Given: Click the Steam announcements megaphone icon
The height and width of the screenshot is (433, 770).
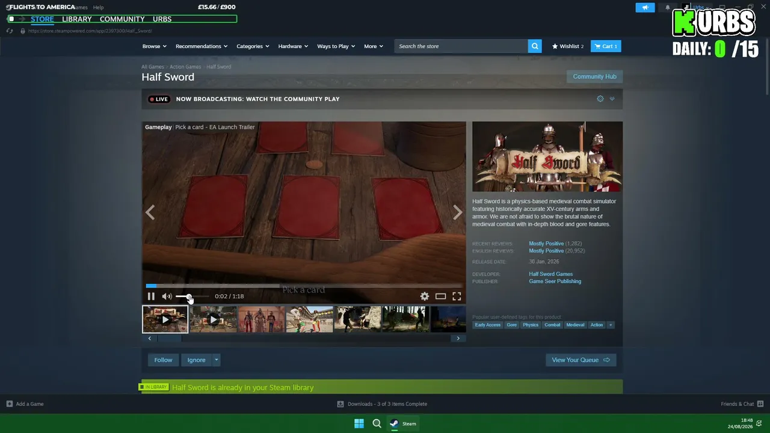Looking at the screenshot, I should 645,8.
